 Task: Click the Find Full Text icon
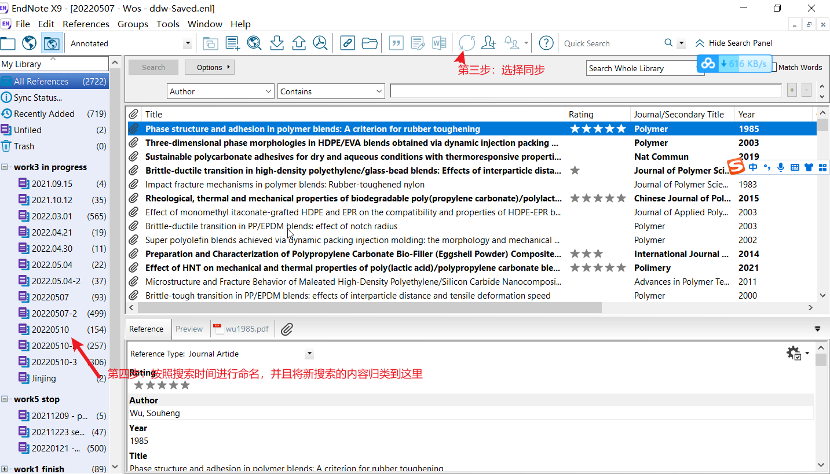320,43
